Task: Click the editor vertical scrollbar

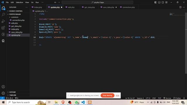Action: click(x=186, y=43)
